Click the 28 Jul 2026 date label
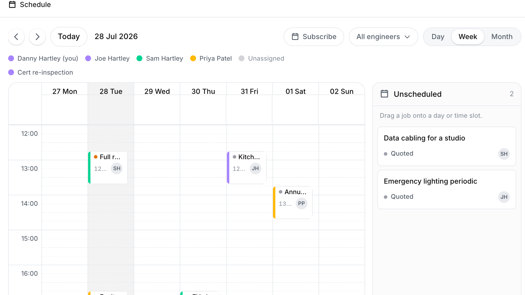This screenshot has width=525, height=295. pyautogui.click(x=116, y=36)
